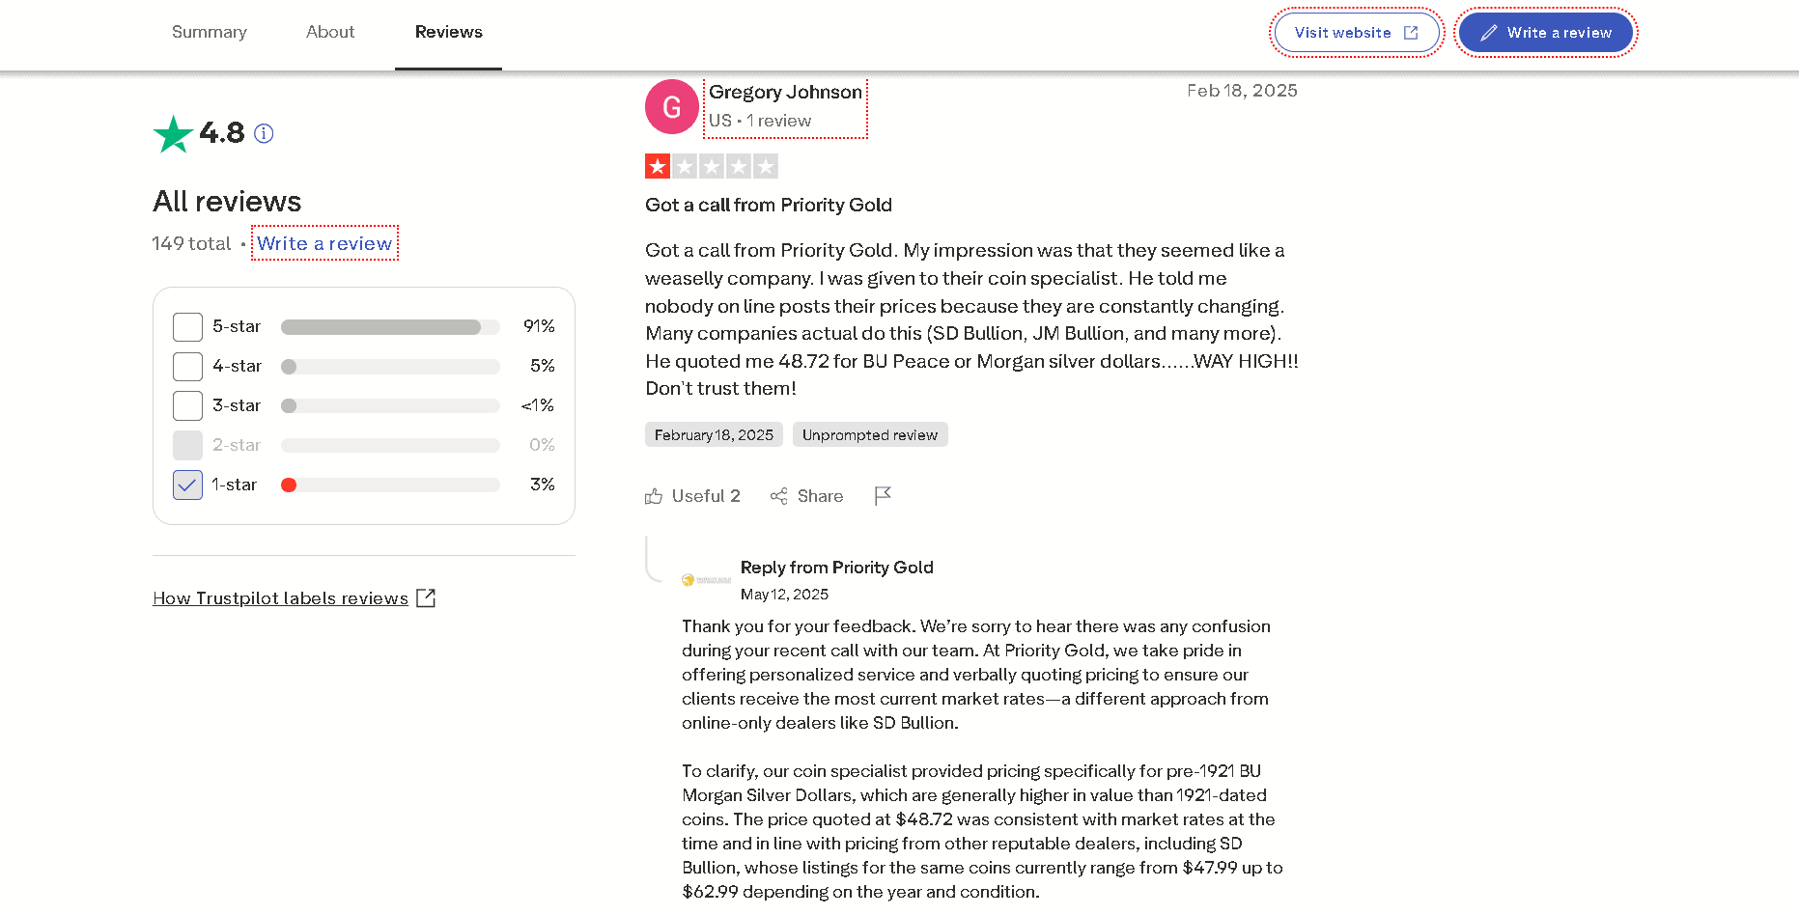Click the Feb 18, 2025 review date
The width and height of the screenshot is (1799, 915).
tap(1242, 91)
